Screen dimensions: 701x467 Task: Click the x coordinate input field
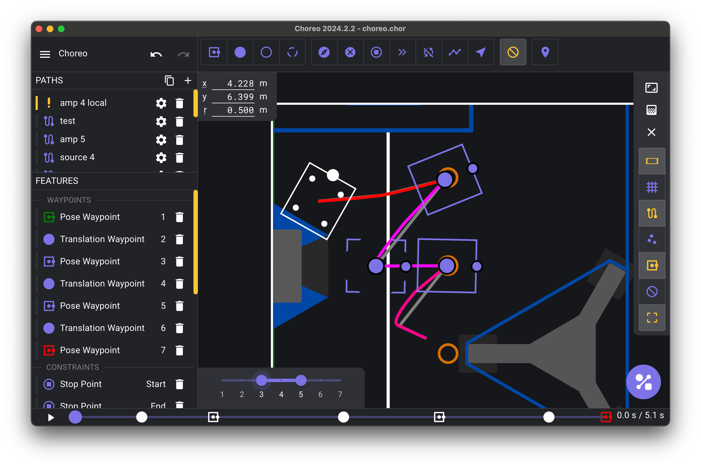click(x=233, y=84)
